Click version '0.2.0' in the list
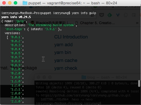The image size is (141, 105). 16,73
